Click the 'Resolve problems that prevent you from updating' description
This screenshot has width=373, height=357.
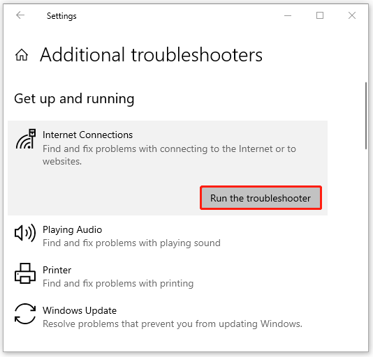pyautogui.click(x=173, y=324)
